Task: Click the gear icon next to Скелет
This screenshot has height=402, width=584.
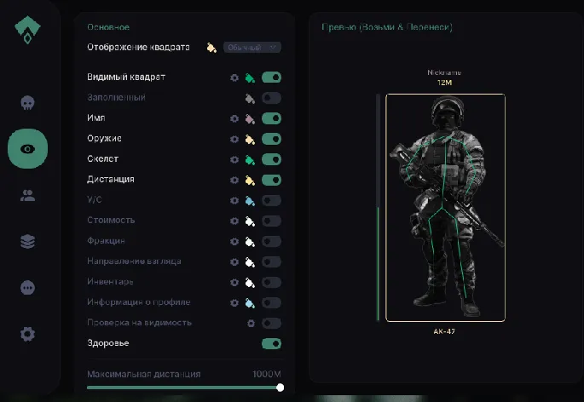Action: [234, 159]
